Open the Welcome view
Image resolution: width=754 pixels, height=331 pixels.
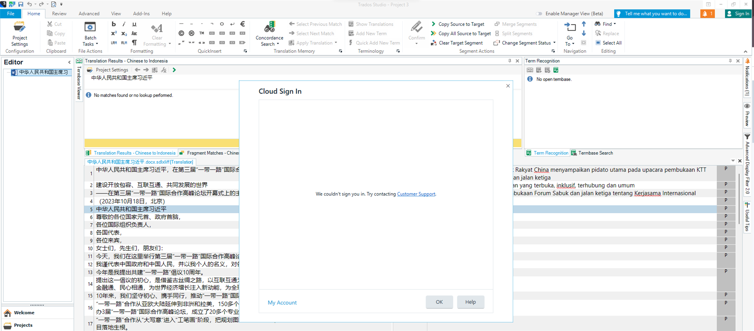[x=37, y=313]
